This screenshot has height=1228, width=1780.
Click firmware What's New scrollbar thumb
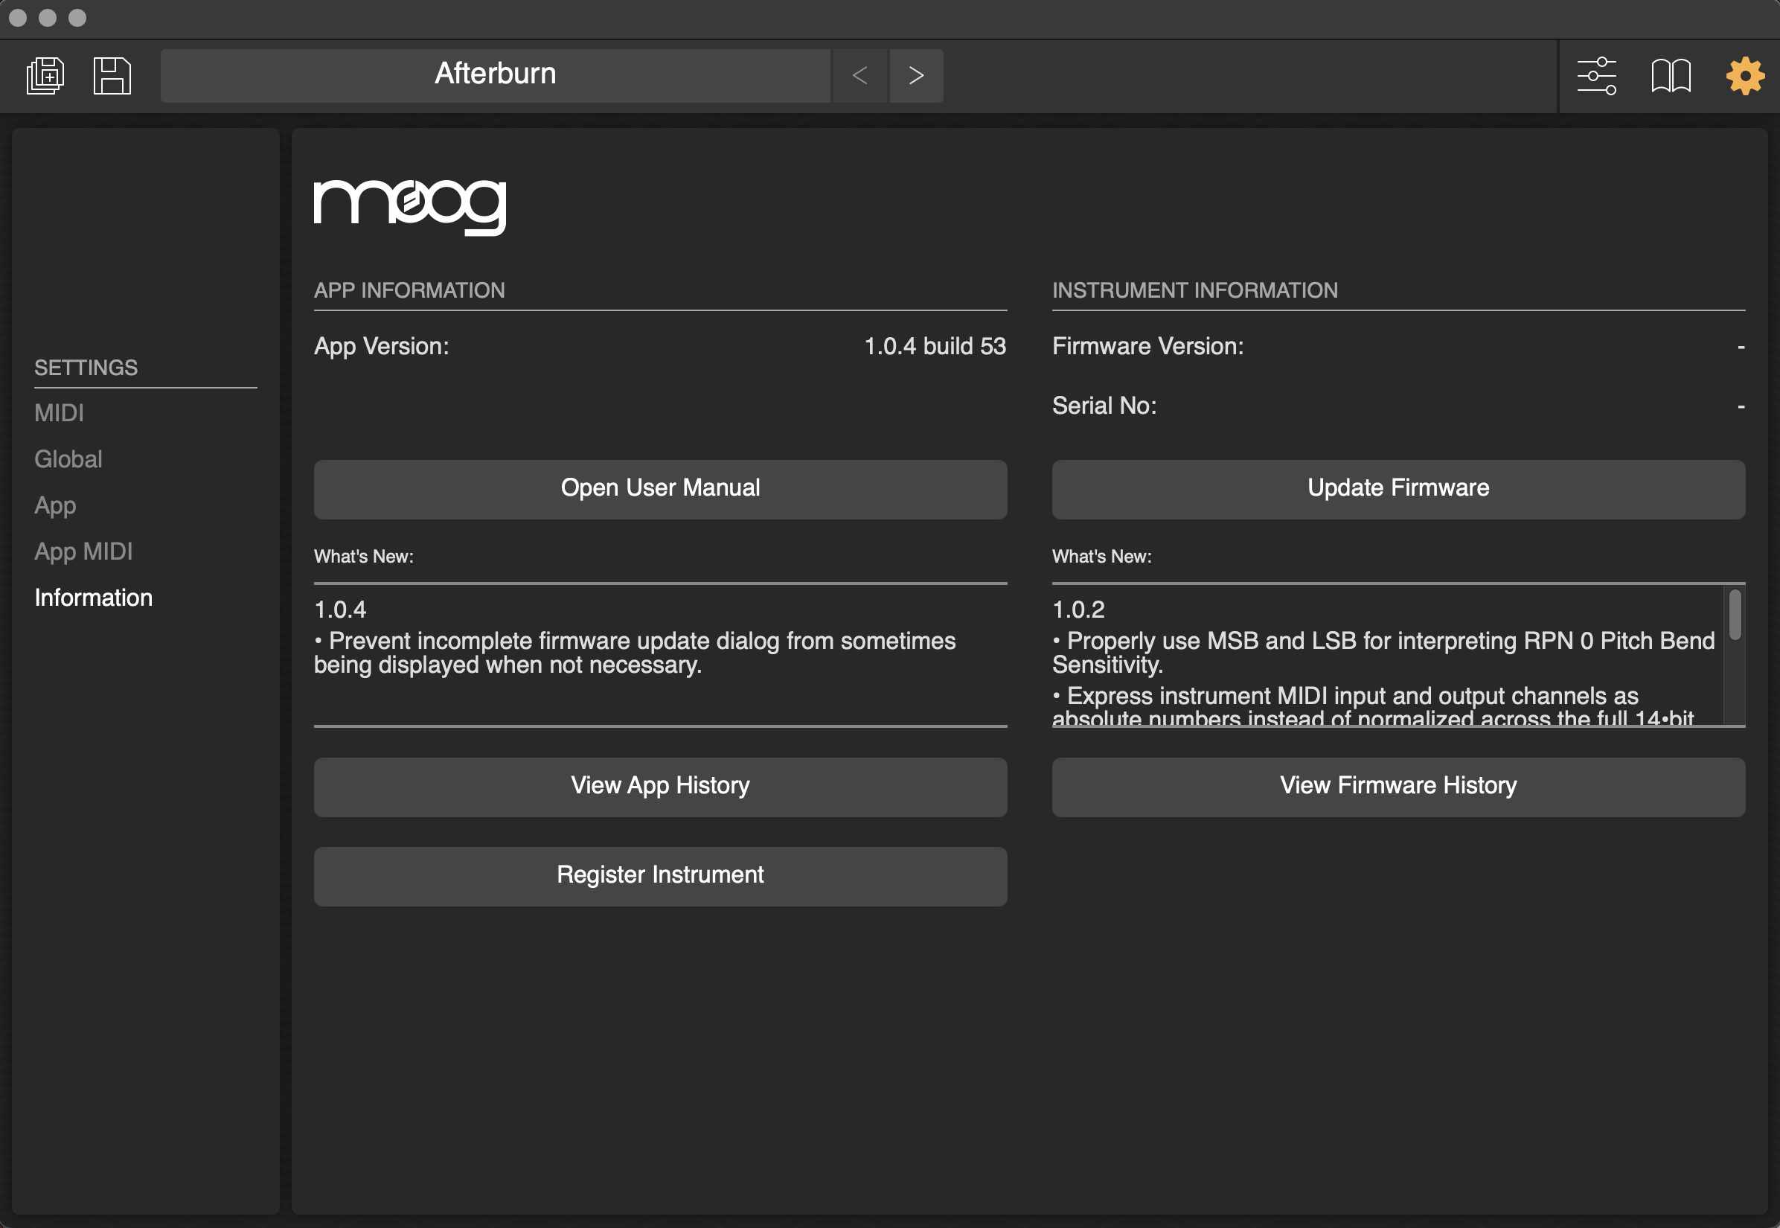pyautogui.click(x=1735, y=614)
